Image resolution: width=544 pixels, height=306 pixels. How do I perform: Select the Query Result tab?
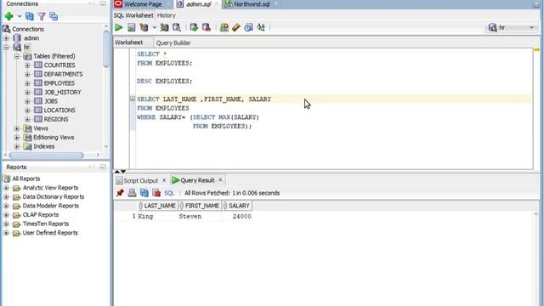[x=197, y=180]
